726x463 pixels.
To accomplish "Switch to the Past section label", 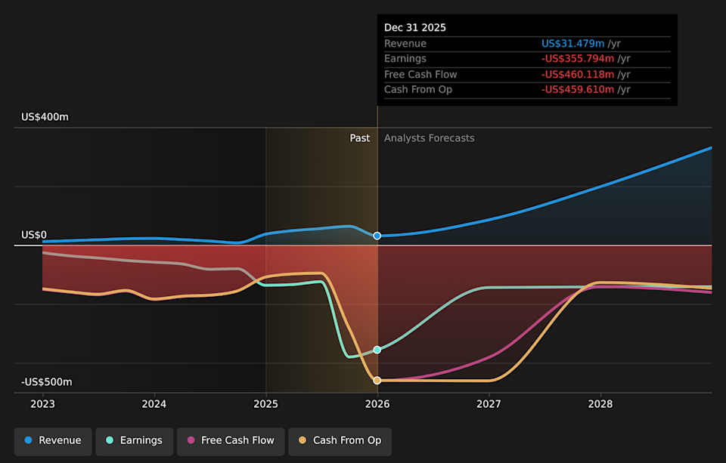I will pos(360,138).
